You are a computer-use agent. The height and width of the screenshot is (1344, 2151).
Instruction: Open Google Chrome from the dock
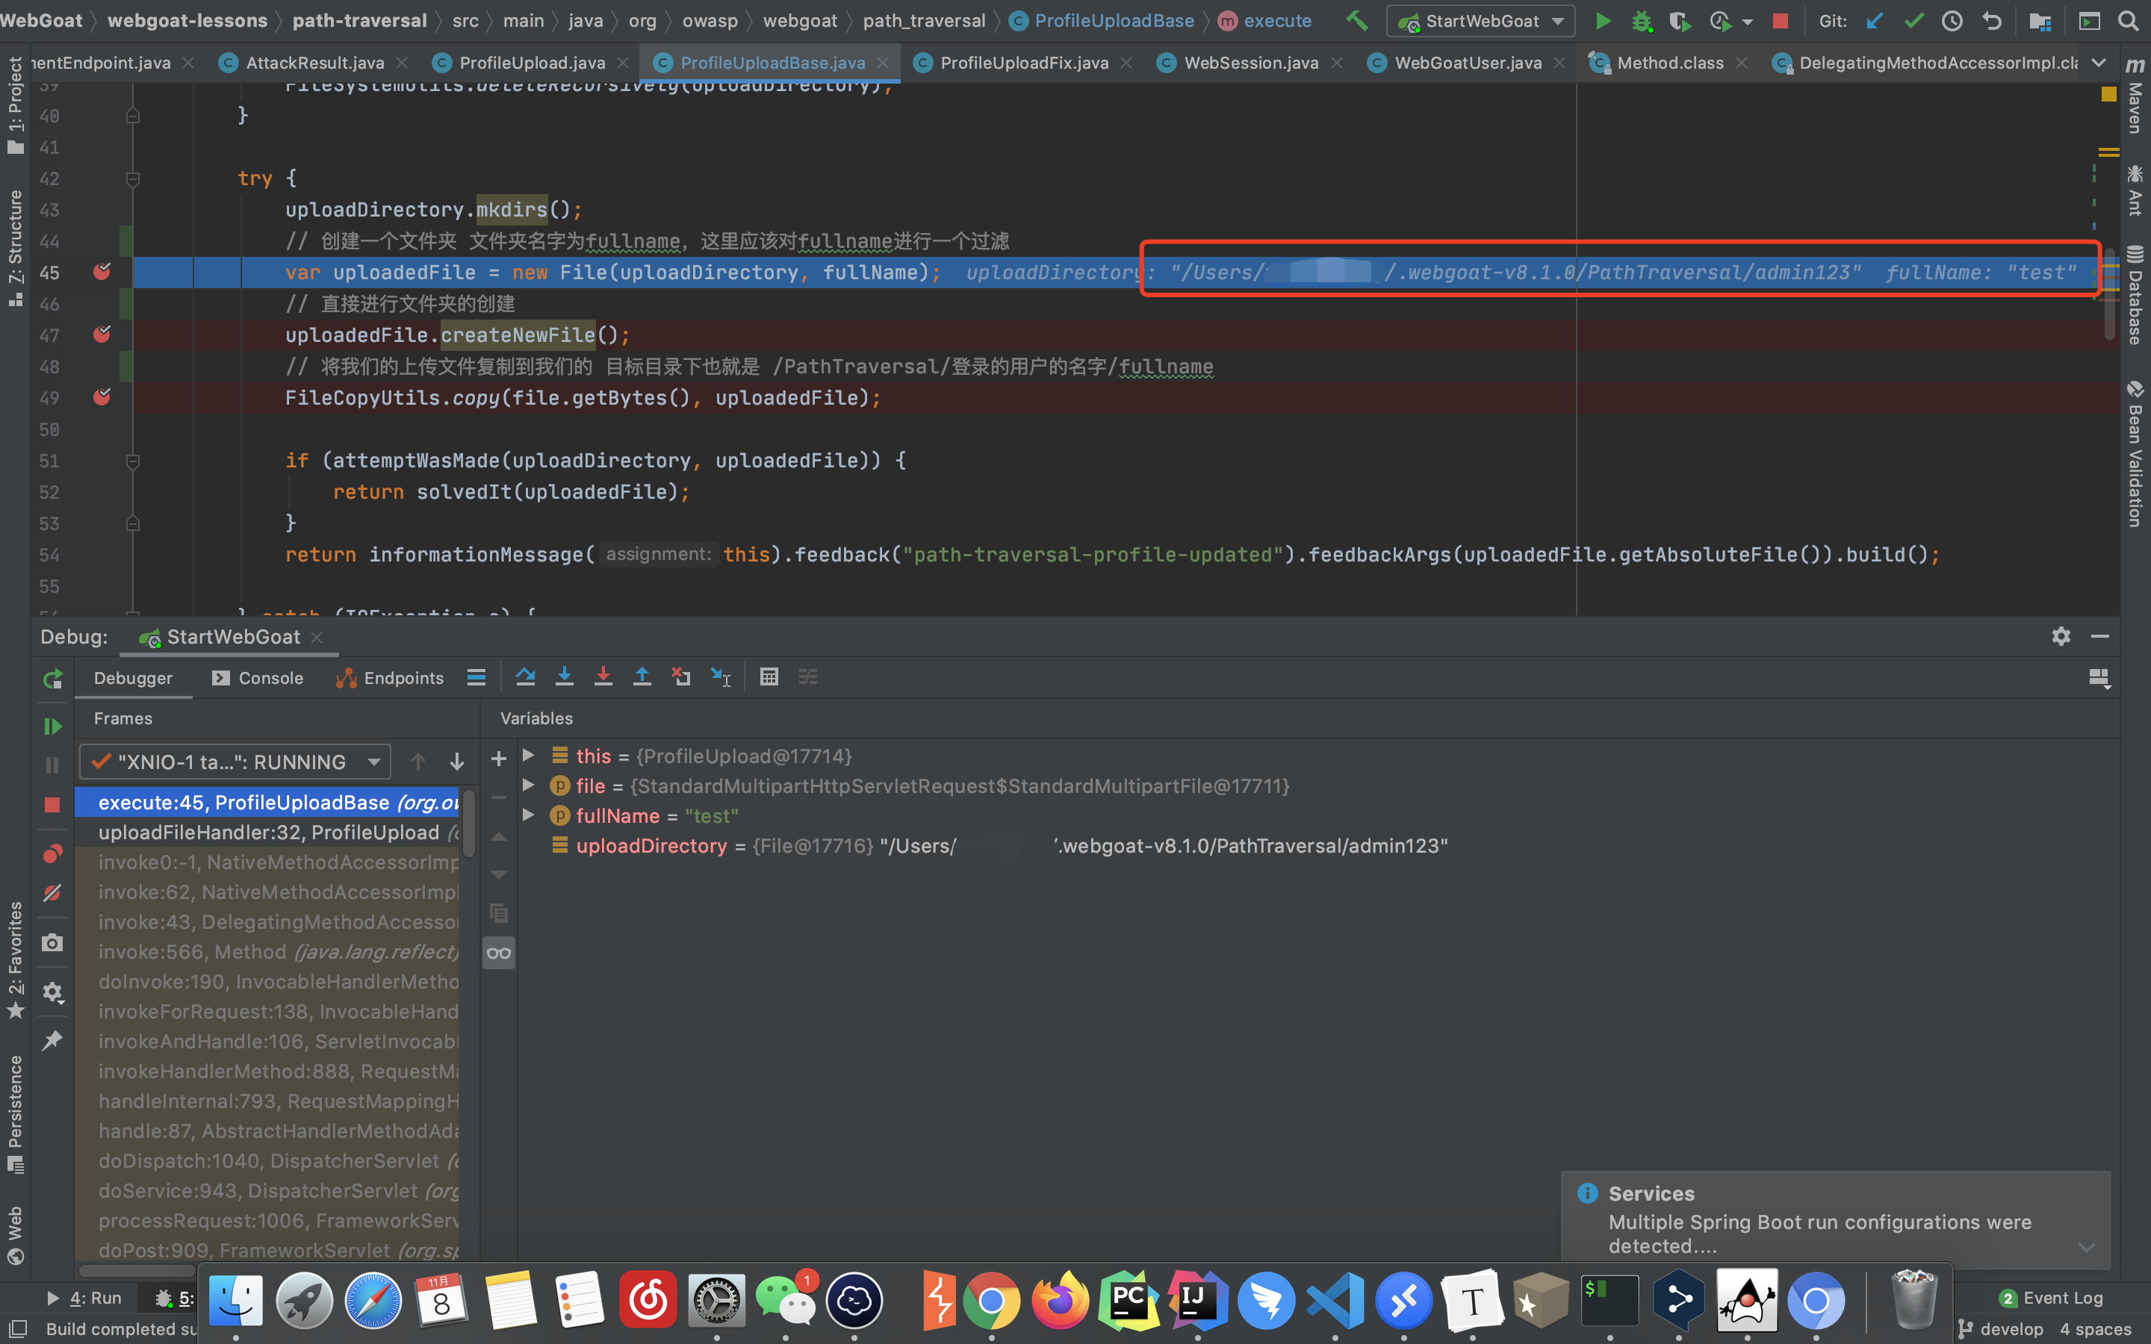(x=991, y=1301)
